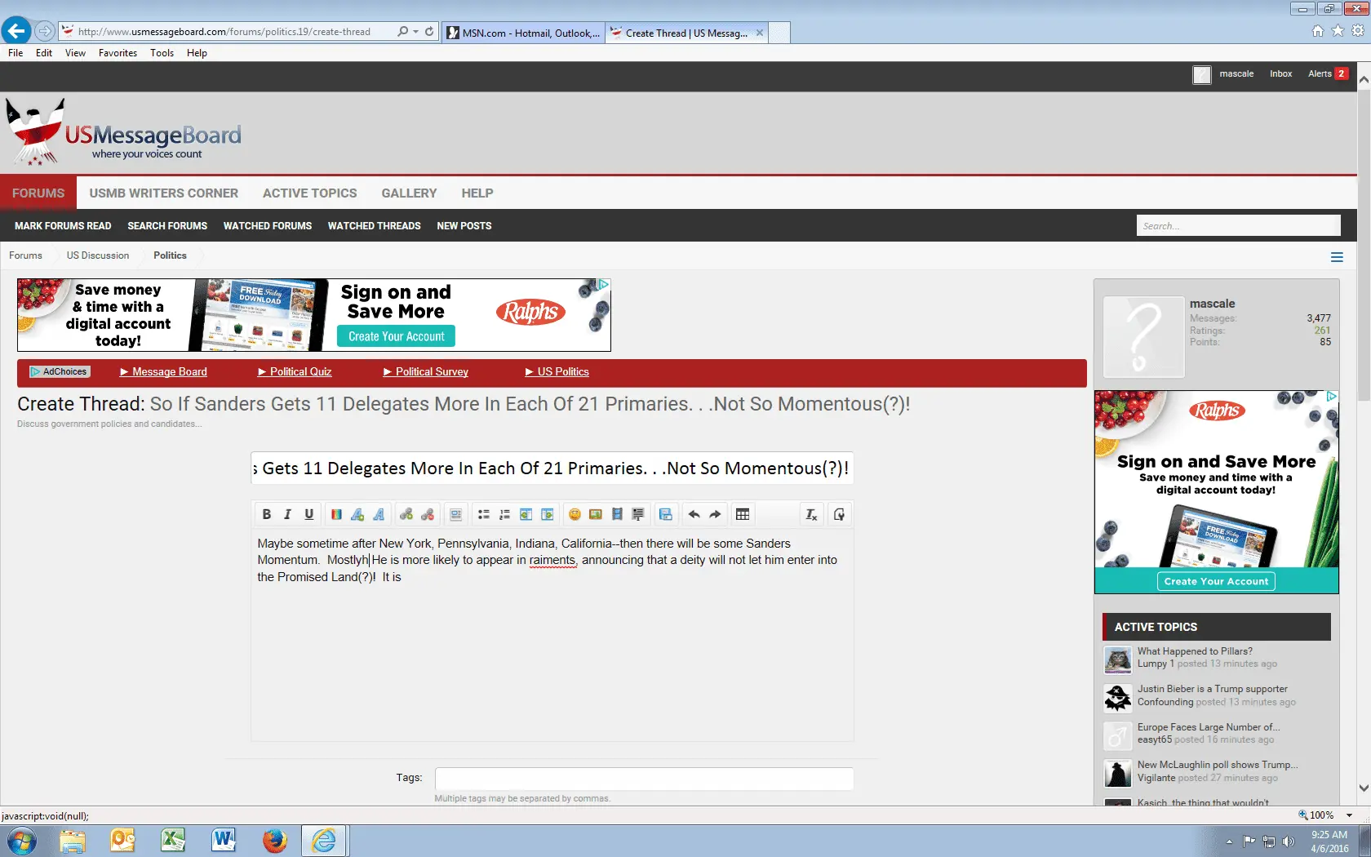
Task: Insert media using the film icon
Action: click(x=617, y=514)
